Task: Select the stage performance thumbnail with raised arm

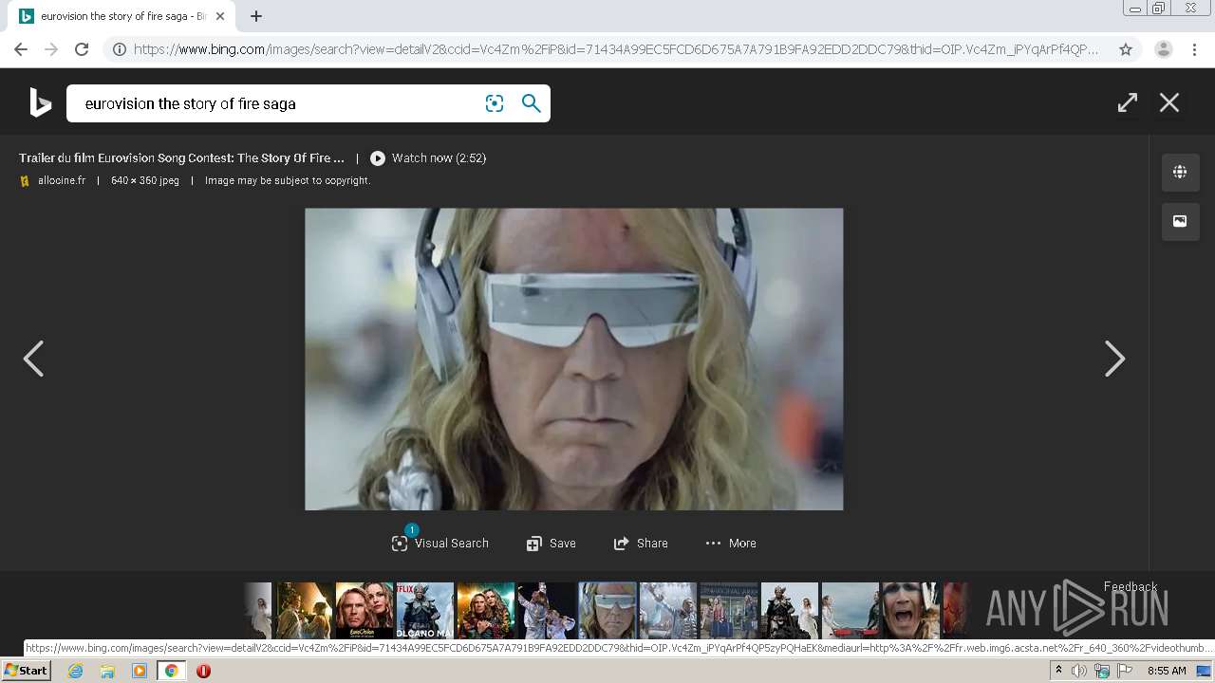Action: [547, 610]
